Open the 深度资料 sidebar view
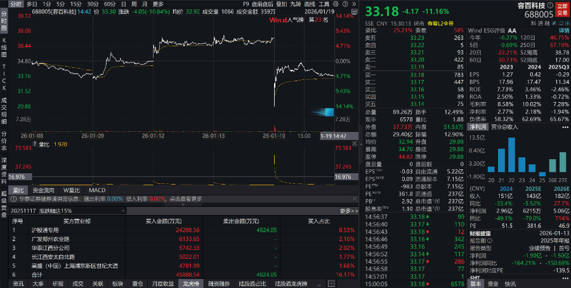Screen dimensions: 571x288 point(4,171)
